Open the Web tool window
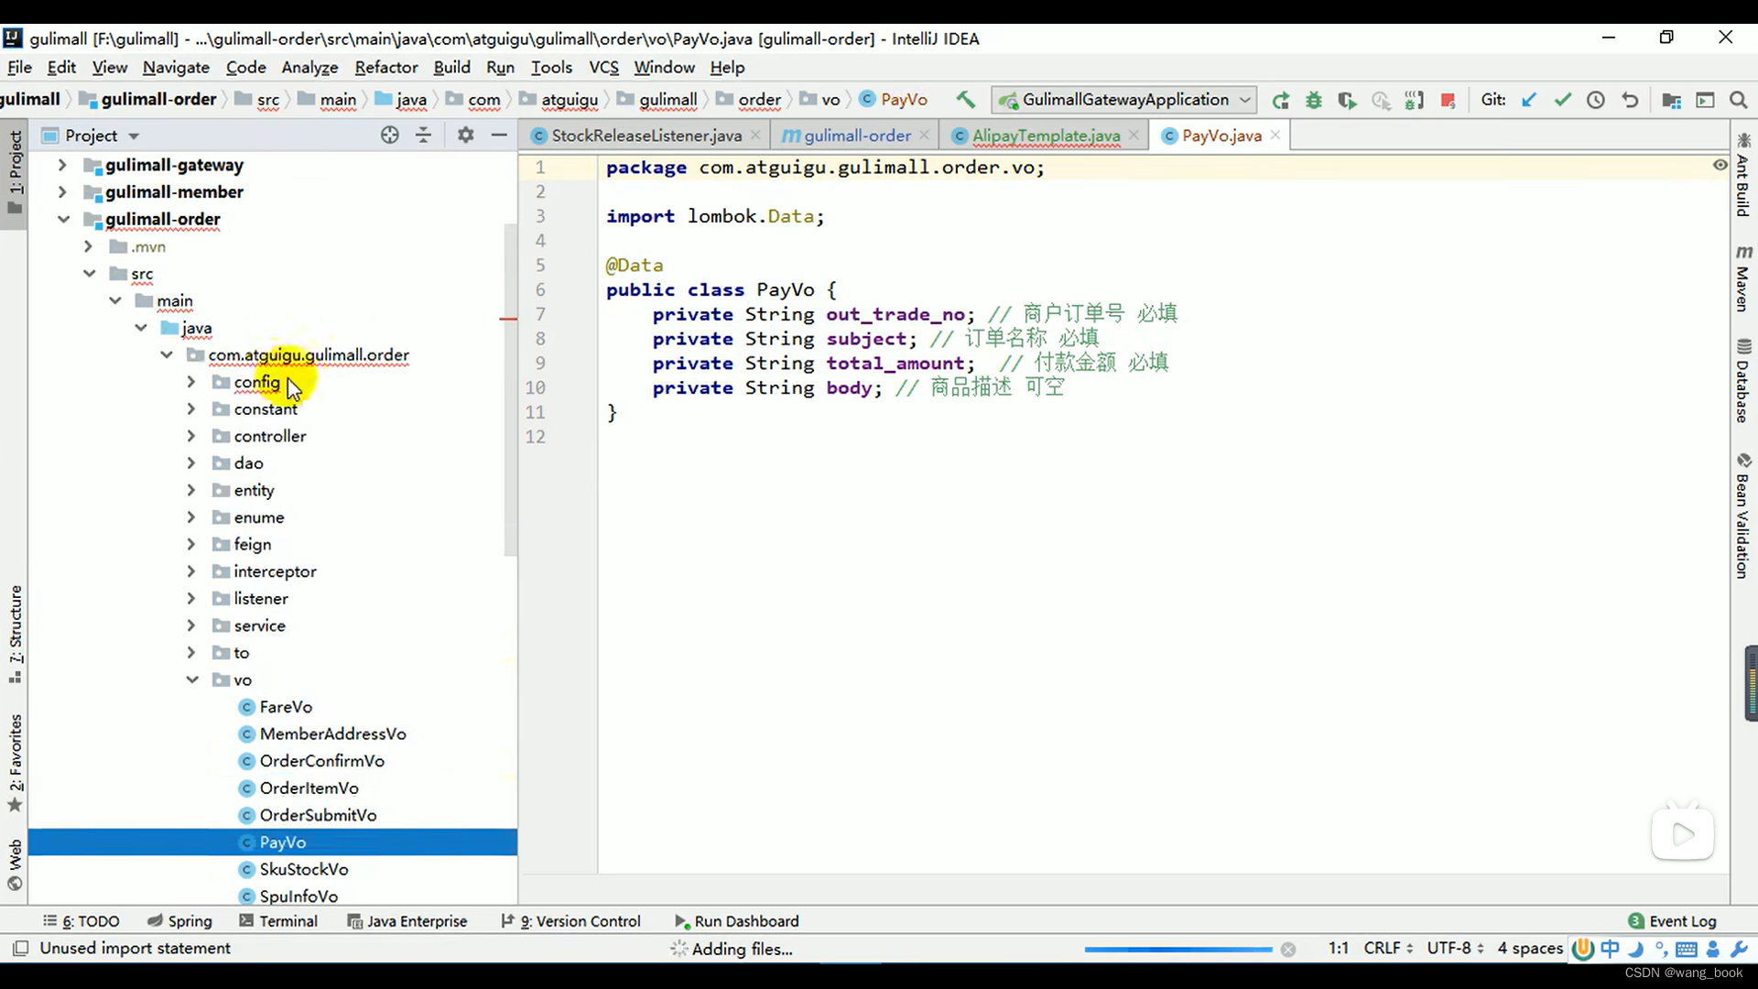1758x989 pixels. (x=15, y=864)
